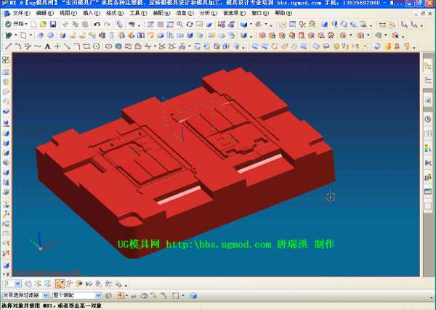Click the 开始 (Start) button
The width and height of the screenshot is (436, 310).
[15, 24]
